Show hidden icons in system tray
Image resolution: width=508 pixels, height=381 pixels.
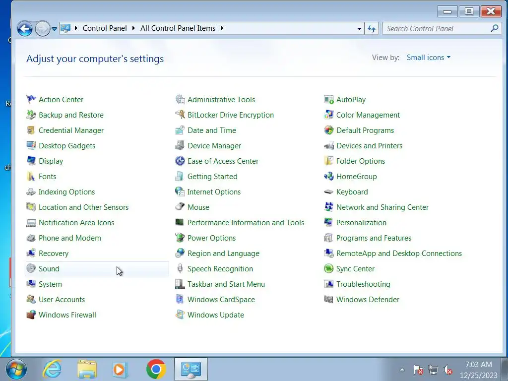(x=402, y=369)
